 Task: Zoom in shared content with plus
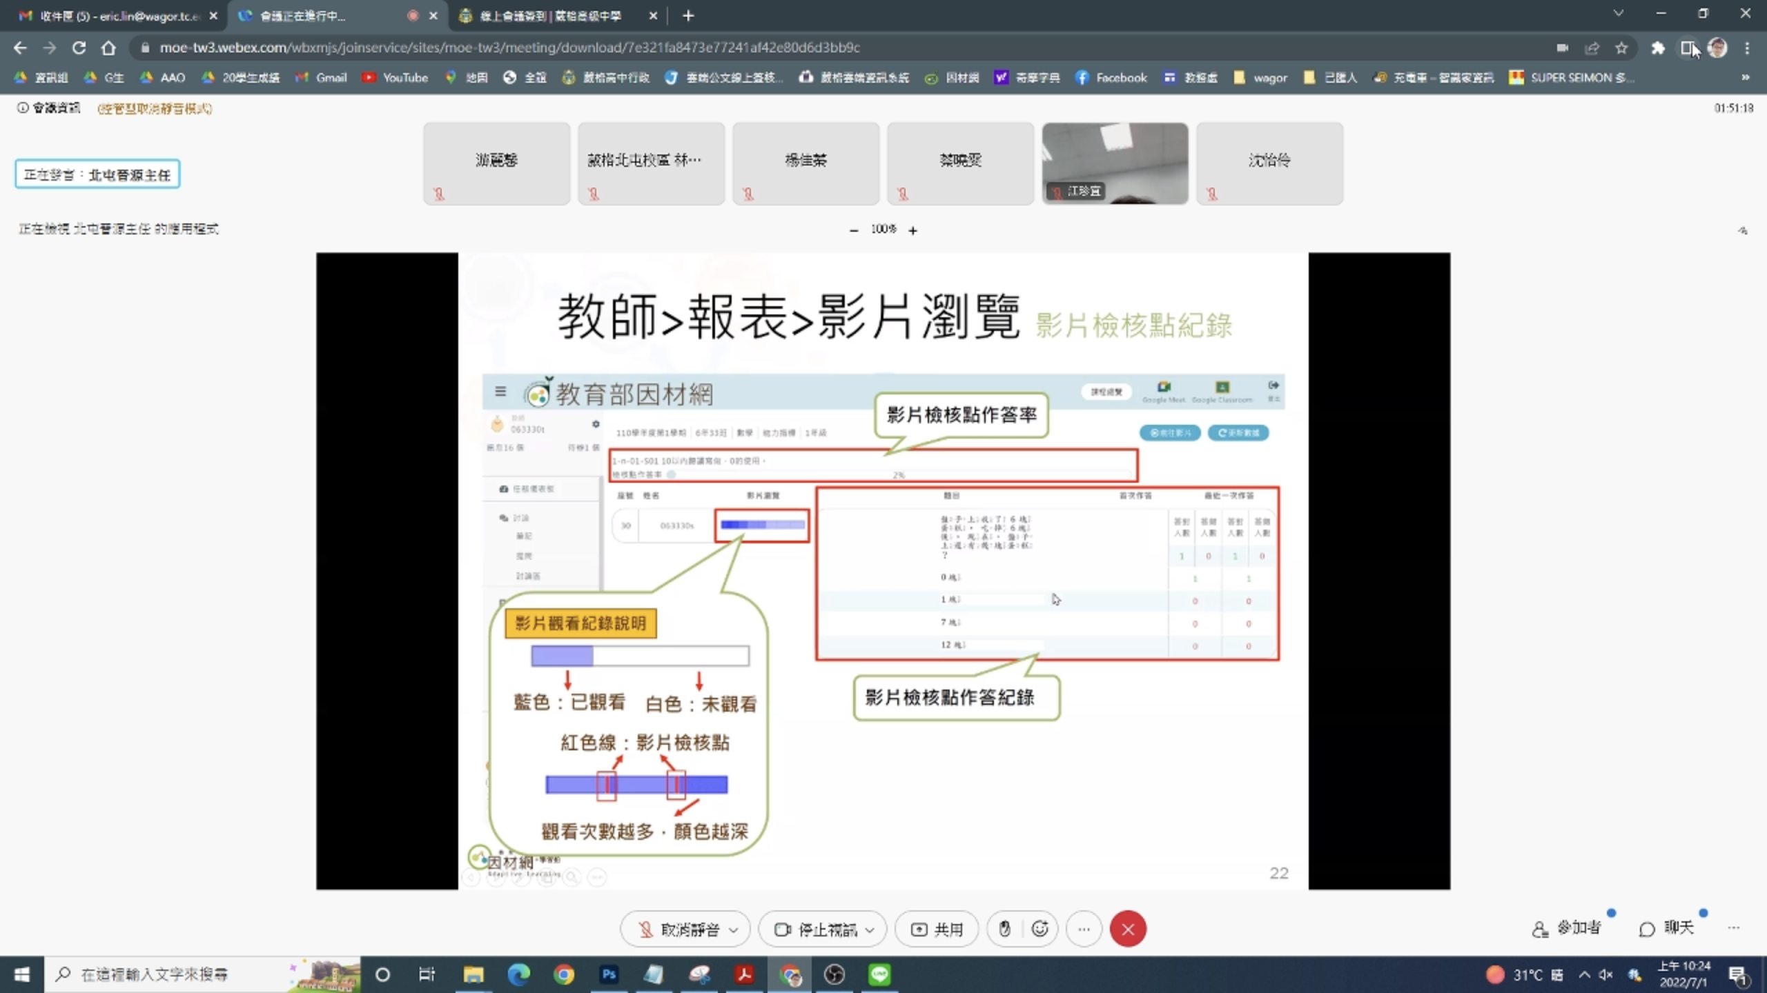[x=912, y=230]
